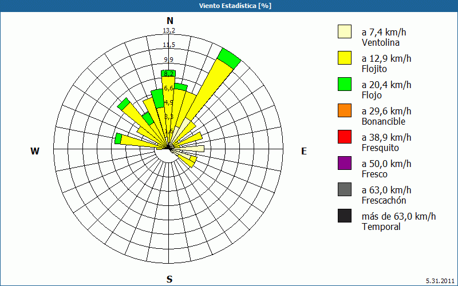
Task: Click the 'a 29,6 km/h' legend text
Action: pos(386,111)
